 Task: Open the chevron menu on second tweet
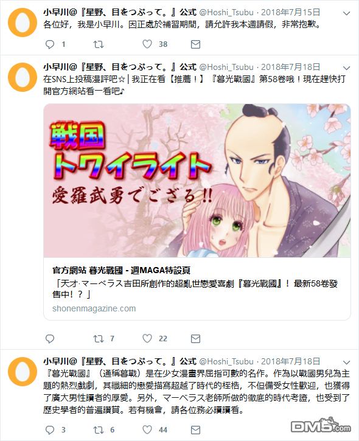347,68
